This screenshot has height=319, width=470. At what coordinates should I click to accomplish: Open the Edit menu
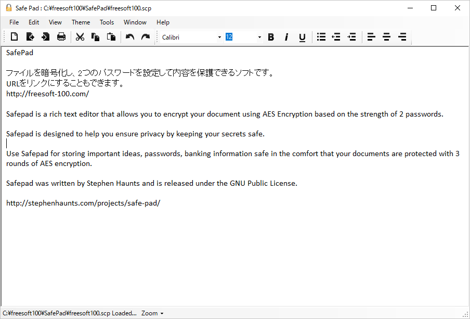coord(34,22)
